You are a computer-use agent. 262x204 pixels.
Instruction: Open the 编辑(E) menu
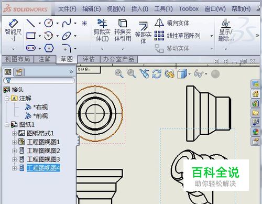click(x=92, y=9)
